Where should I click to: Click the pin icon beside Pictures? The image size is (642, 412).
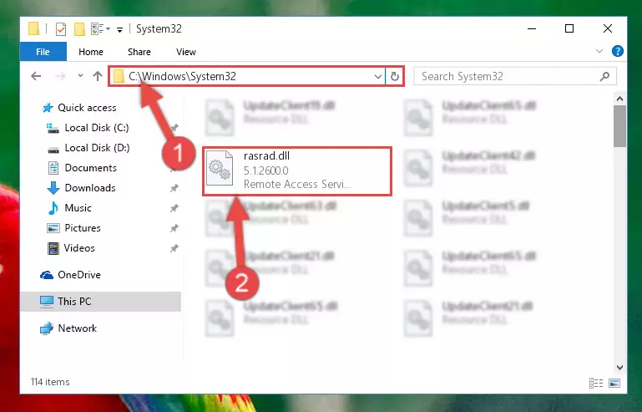click(174, 228)
